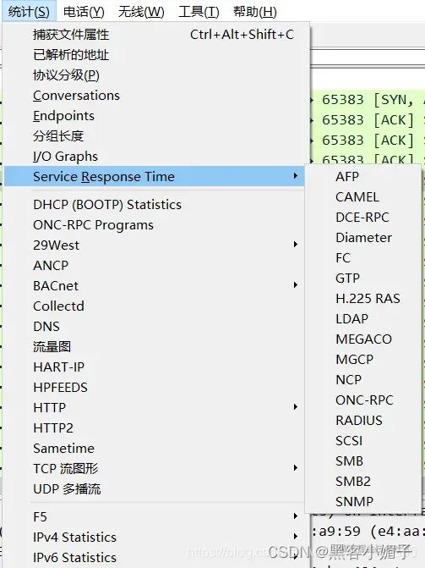Open IPv6 Statistics entry
Screen dimensions: 425x568
click(x=155, y=557)
